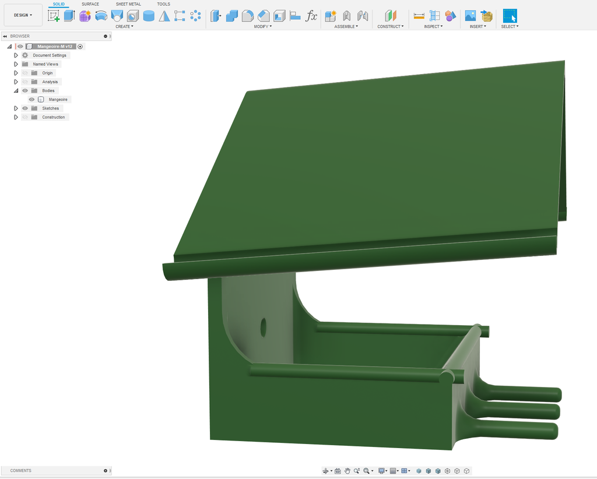
Task: Collapse the Bodies folder
Action: (x=16, y=91)
